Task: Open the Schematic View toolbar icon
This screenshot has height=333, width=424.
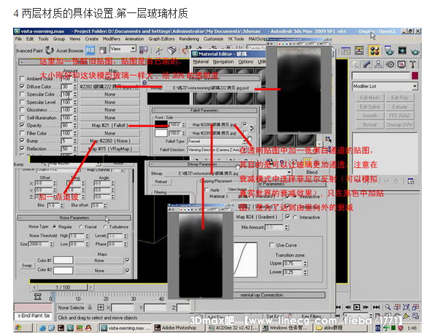Action: pyautogui.click(x=359, y=50)
